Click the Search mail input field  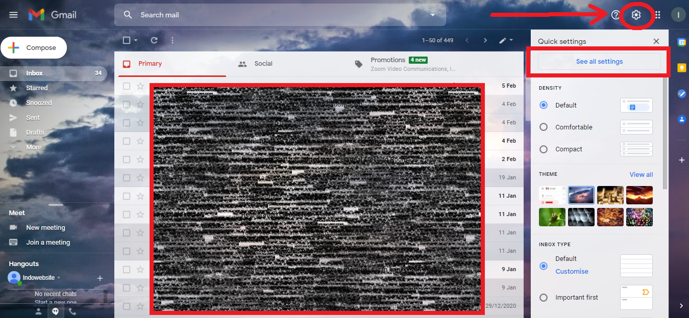(276, 15)
